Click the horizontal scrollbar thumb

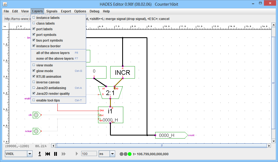tap(162, 146)
